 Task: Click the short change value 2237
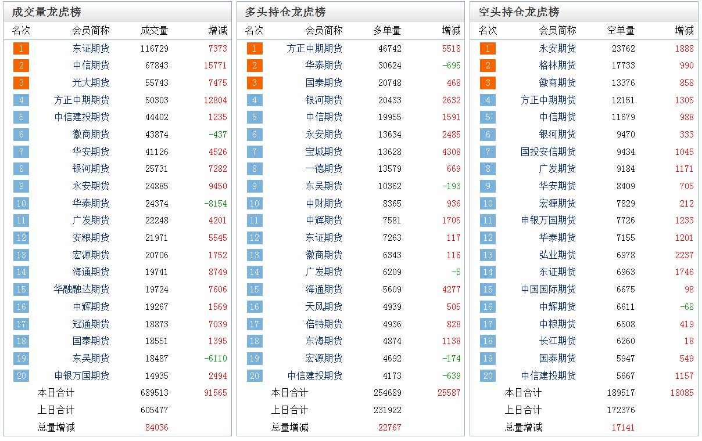point(685,255)
